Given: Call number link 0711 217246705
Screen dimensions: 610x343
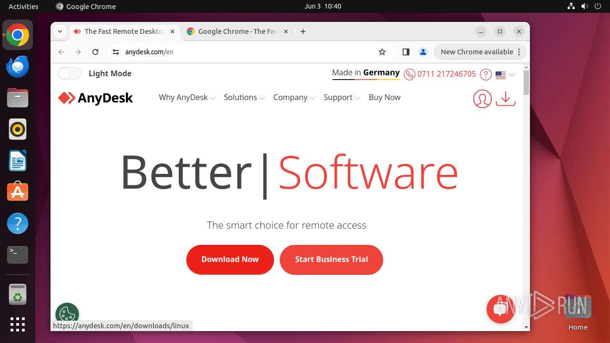Looking at the screenshot, I should (x=447, y=74).
